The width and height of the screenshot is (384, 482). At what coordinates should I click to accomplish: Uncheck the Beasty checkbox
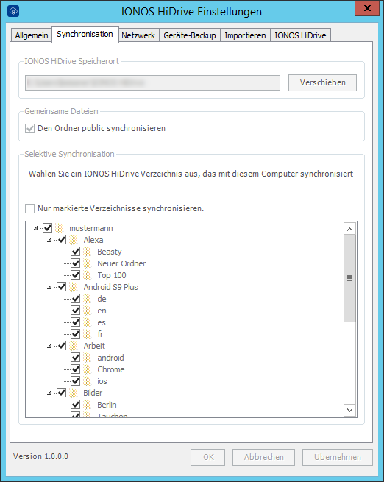76,252
